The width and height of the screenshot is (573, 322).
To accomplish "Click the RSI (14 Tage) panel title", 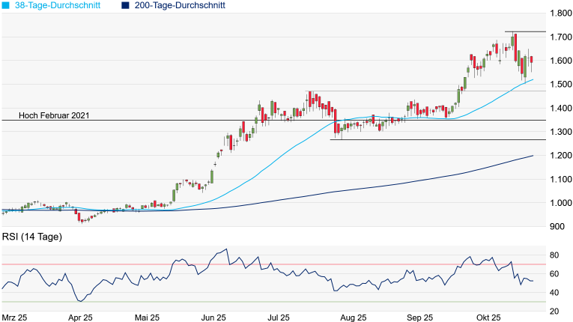I will click(32, 237).
